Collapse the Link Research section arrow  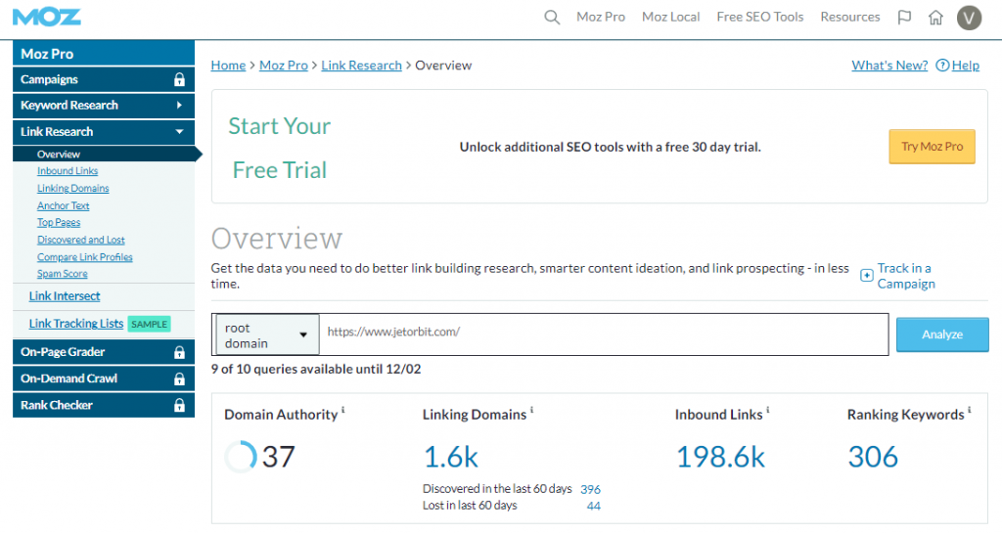(180, 132)
